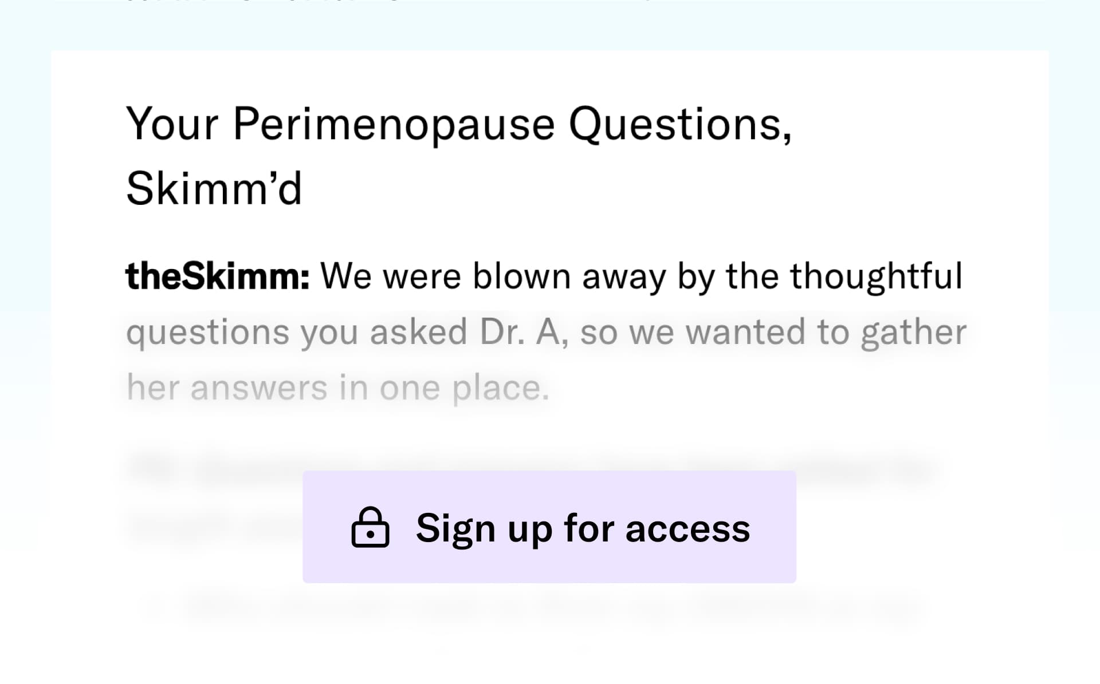Click the 'Sign up for access' button
Screen dimensions: 1100x684
pos(549,528)
